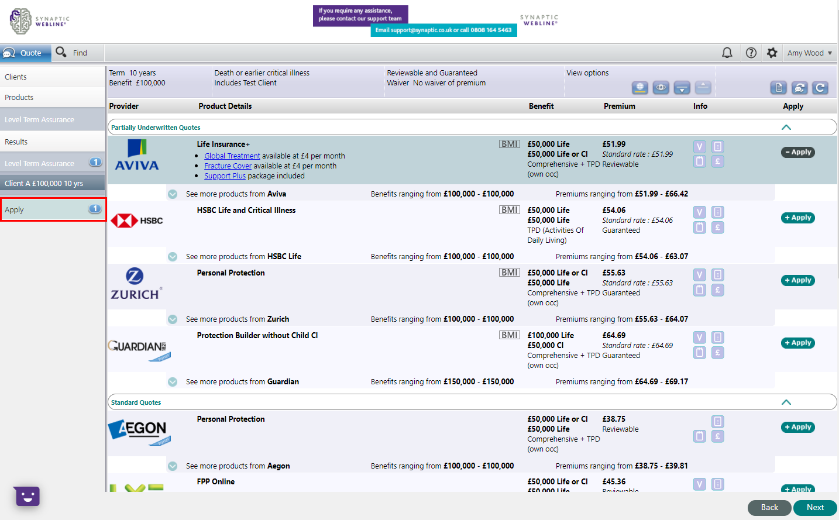Select Client A £100,000 10 yrs

(x=53, y=184)
